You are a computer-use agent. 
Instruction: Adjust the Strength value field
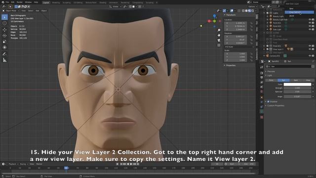click(297, 88)
